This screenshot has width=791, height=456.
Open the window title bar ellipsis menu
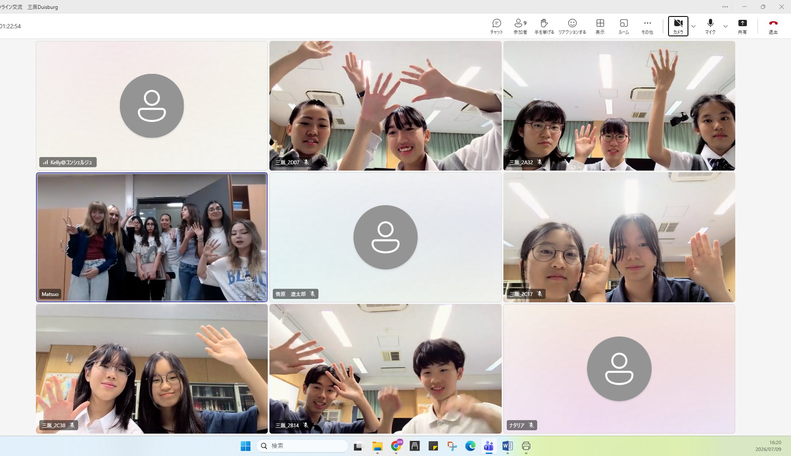(725, 7)
